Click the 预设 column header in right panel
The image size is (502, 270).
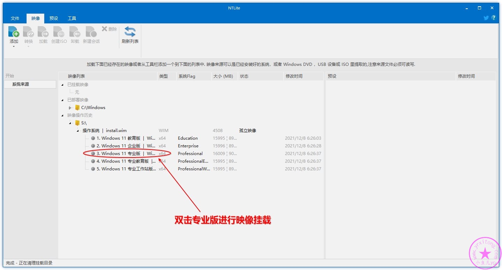click(391, 76)
